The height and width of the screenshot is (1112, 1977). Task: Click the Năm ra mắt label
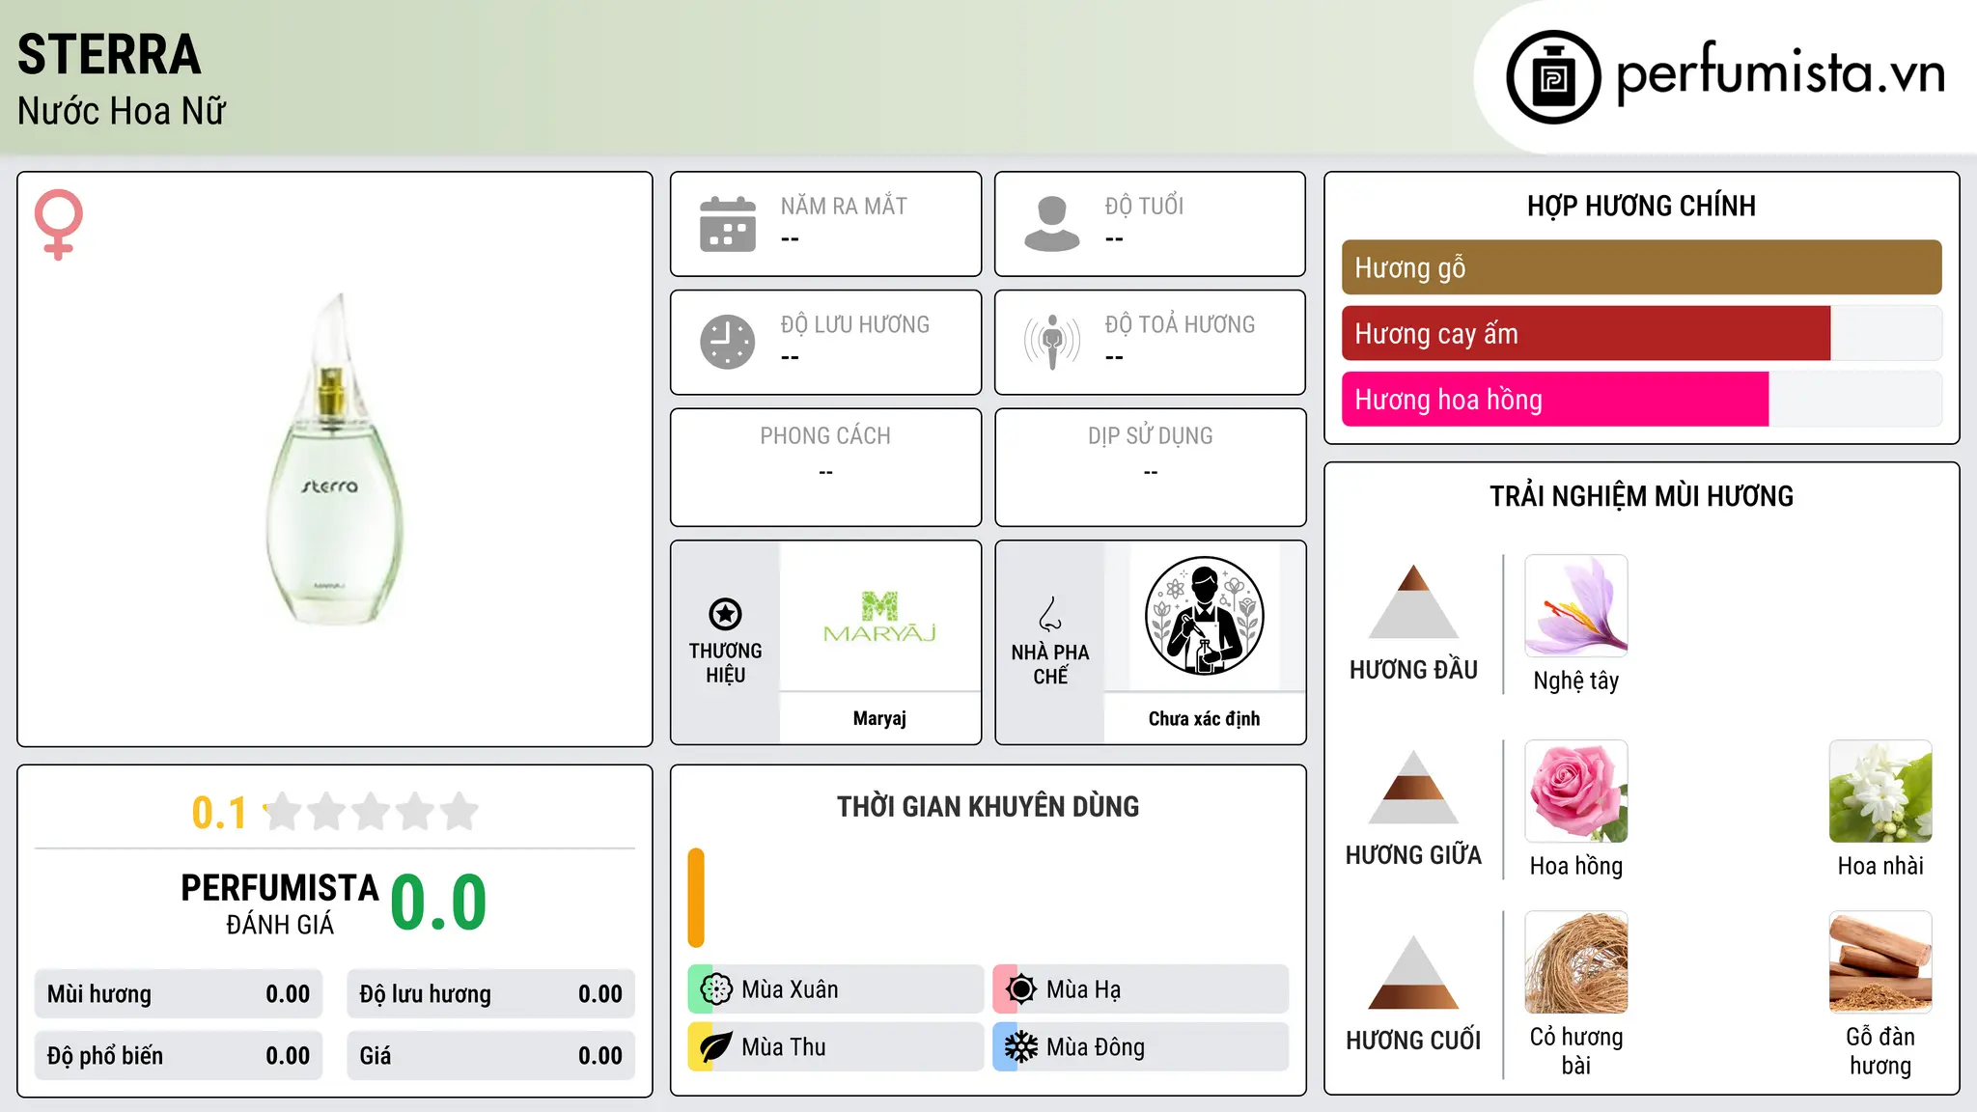(844, 206)
